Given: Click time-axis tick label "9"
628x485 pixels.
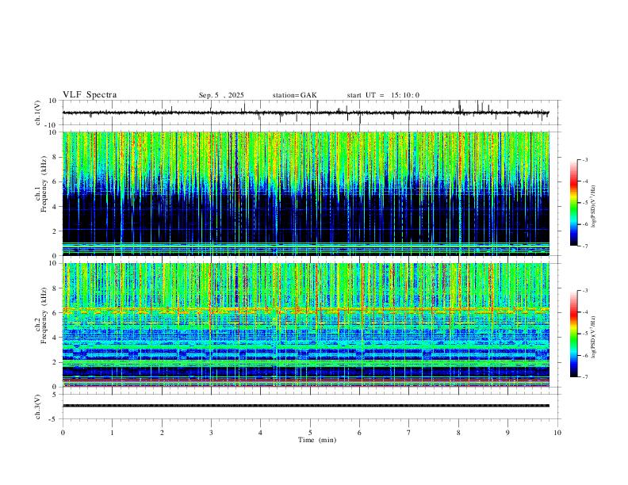Looking at the screenshot, I should (507, 433).
